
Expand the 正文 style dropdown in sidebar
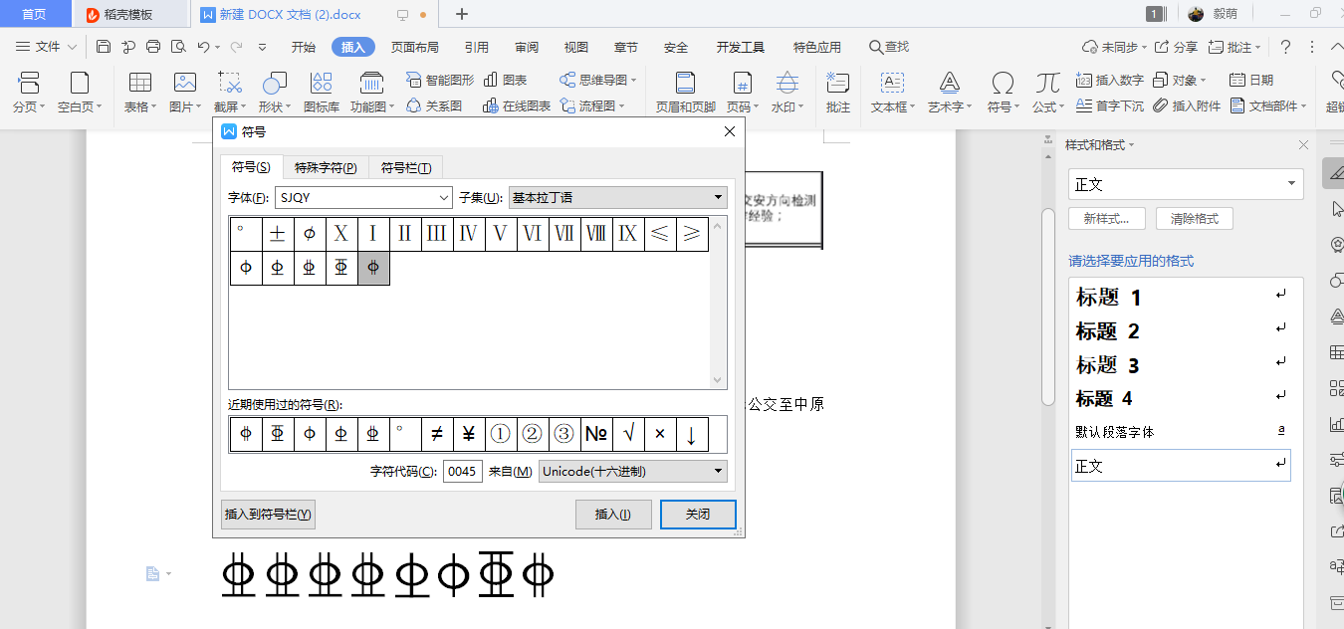point(1292,184)
